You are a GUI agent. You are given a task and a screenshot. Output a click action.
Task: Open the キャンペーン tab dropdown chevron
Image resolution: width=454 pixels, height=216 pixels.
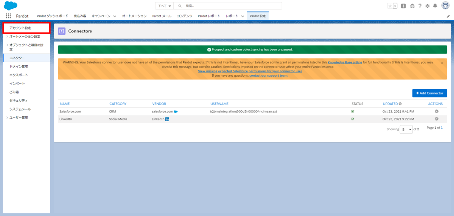pos(115,16)
